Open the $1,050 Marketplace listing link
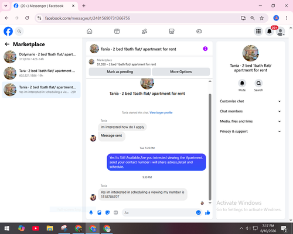Screen dimensions: 293x234 tap(127, 64)
